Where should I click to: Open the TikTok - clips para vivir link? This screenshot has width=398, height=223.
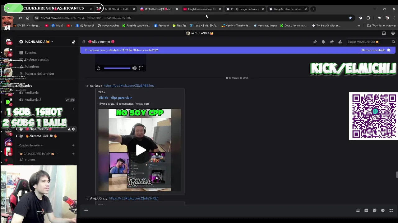coord(115,98)
